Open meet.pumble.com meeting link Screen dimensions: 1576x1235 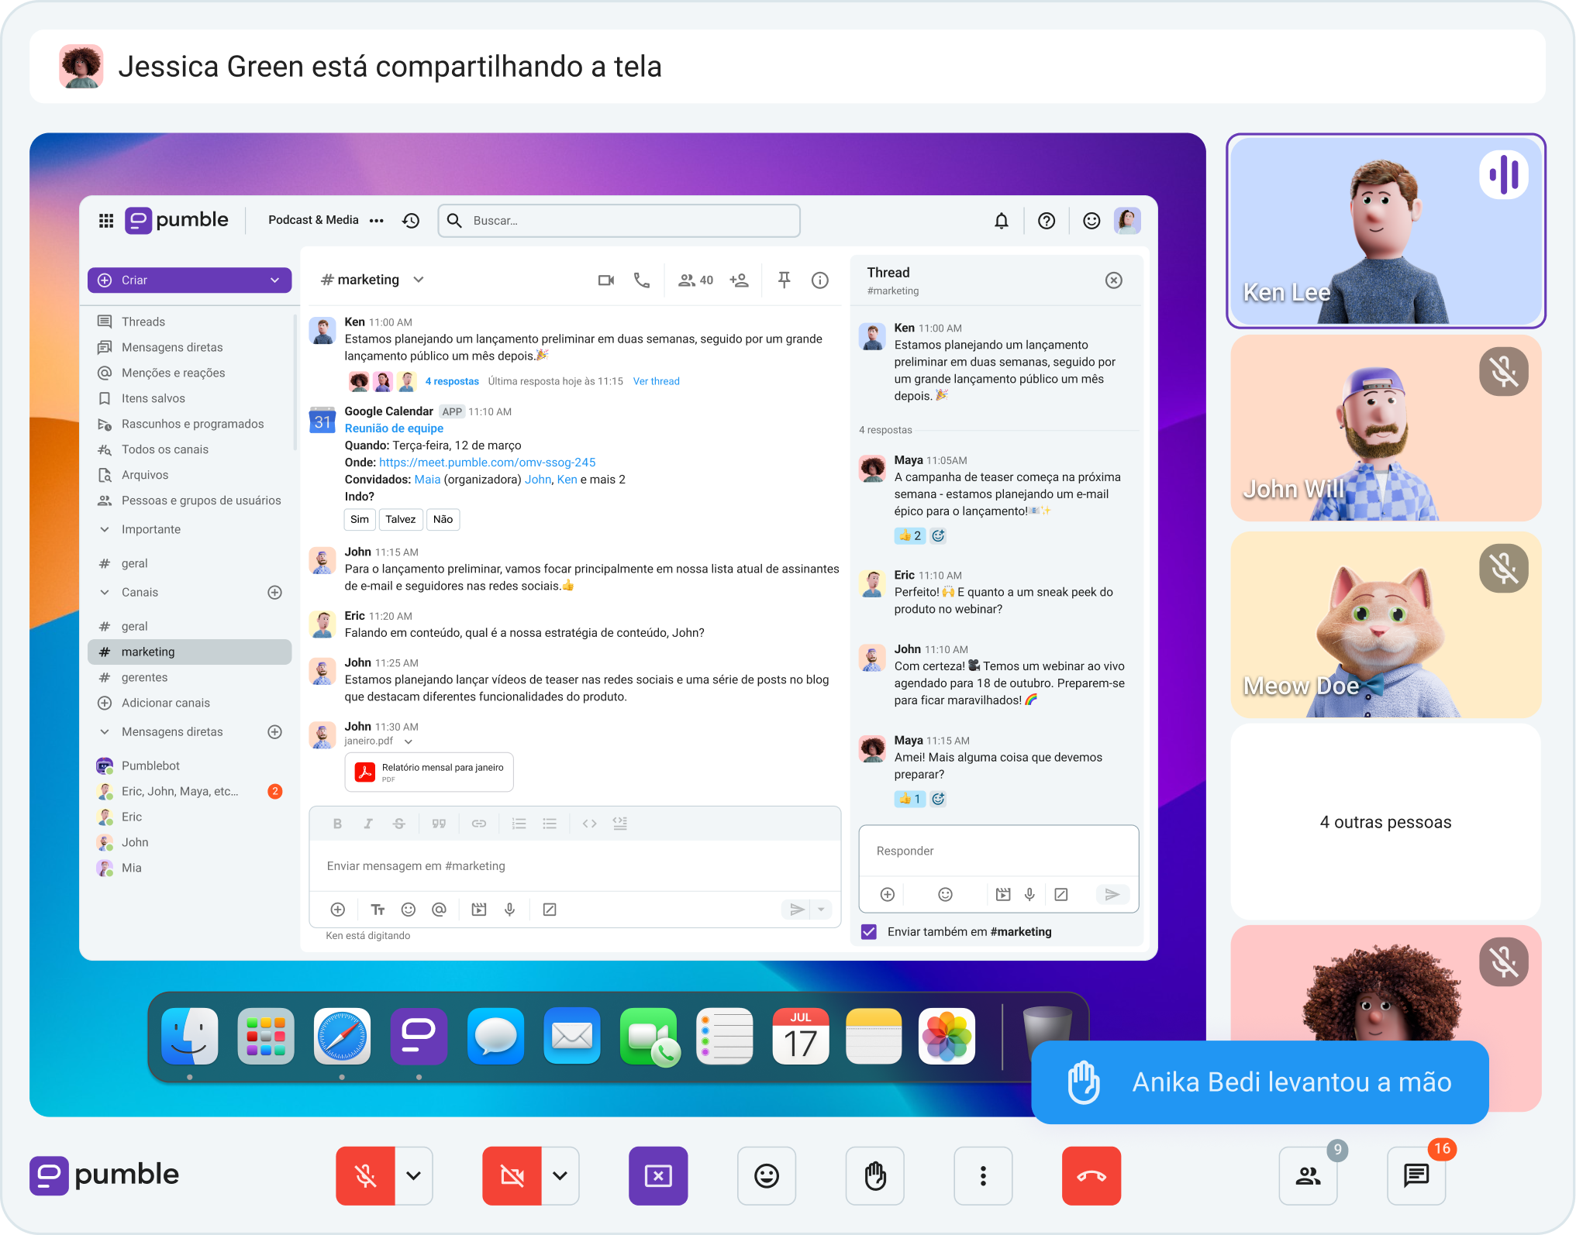[487, 463]
